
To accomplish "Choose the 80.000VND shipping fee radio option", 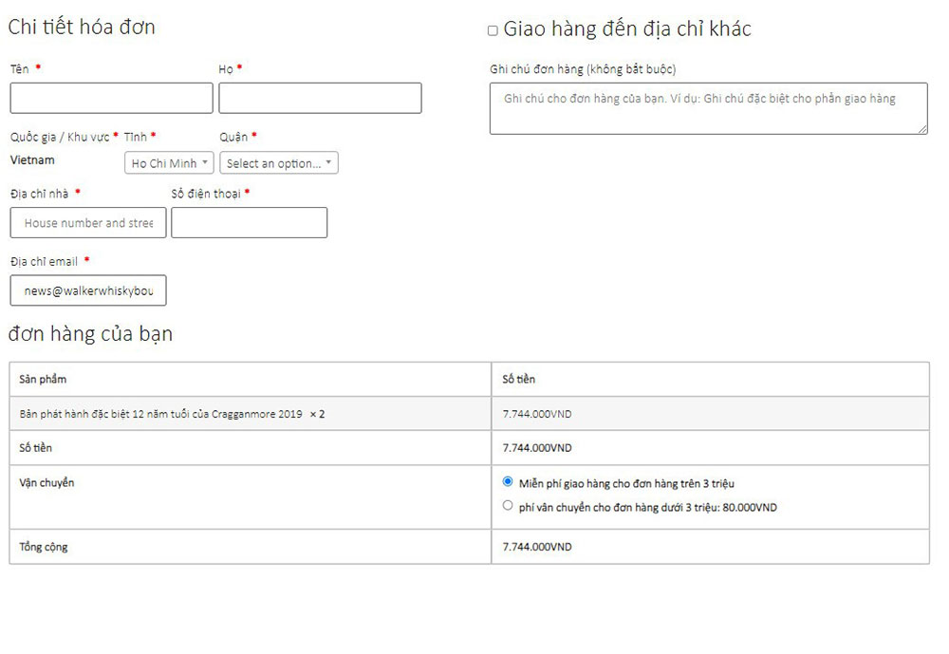I will point(508,506).
